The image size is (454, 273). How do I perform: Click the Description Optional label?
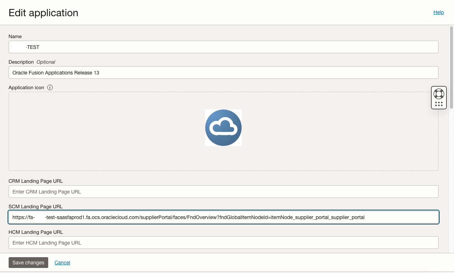point(32,62)
